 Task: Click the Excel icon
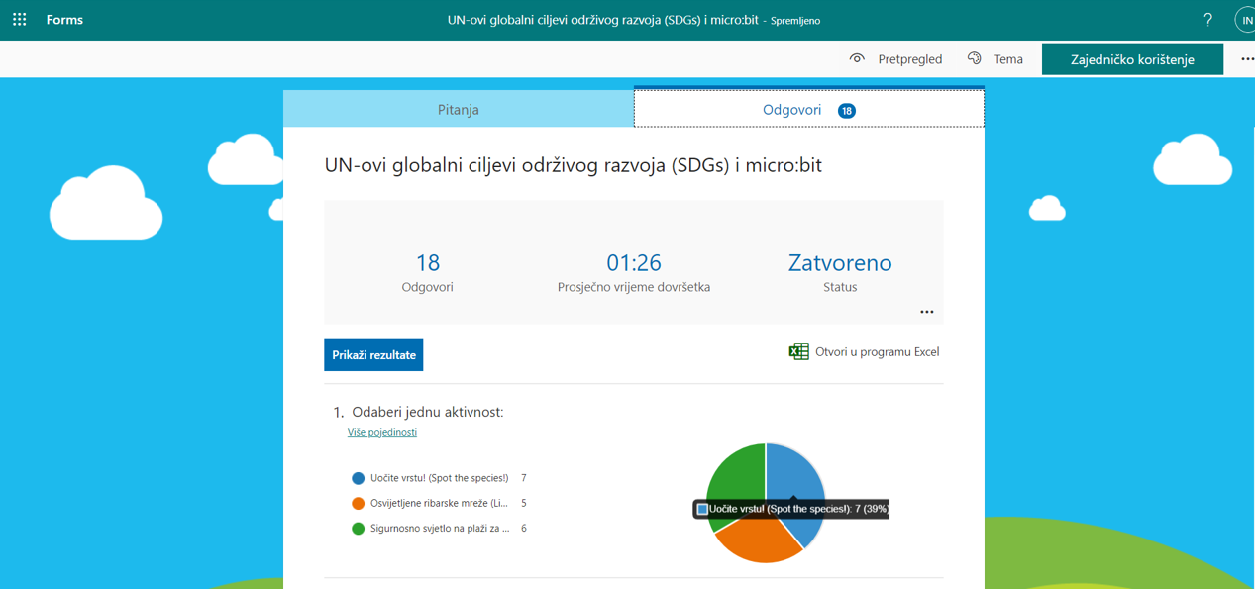[799, 351]
